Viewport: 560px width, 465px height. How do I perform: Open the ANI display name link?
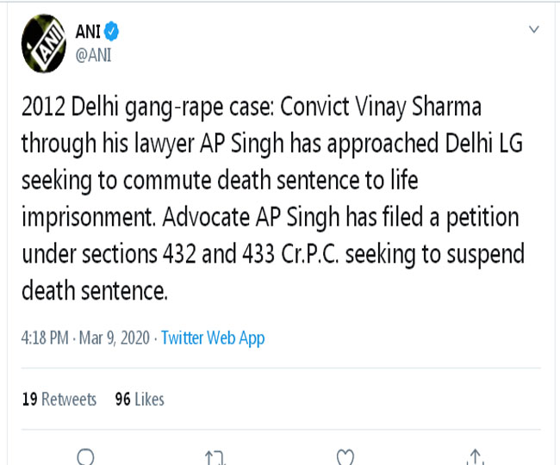[x=89, y=33]
